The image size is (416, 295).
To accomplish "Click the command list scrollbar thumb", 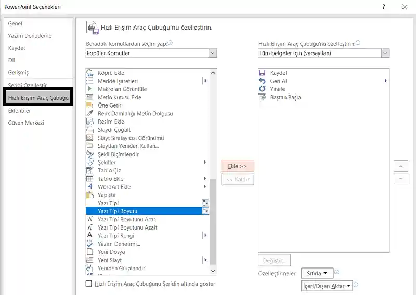I will point(213,222).
